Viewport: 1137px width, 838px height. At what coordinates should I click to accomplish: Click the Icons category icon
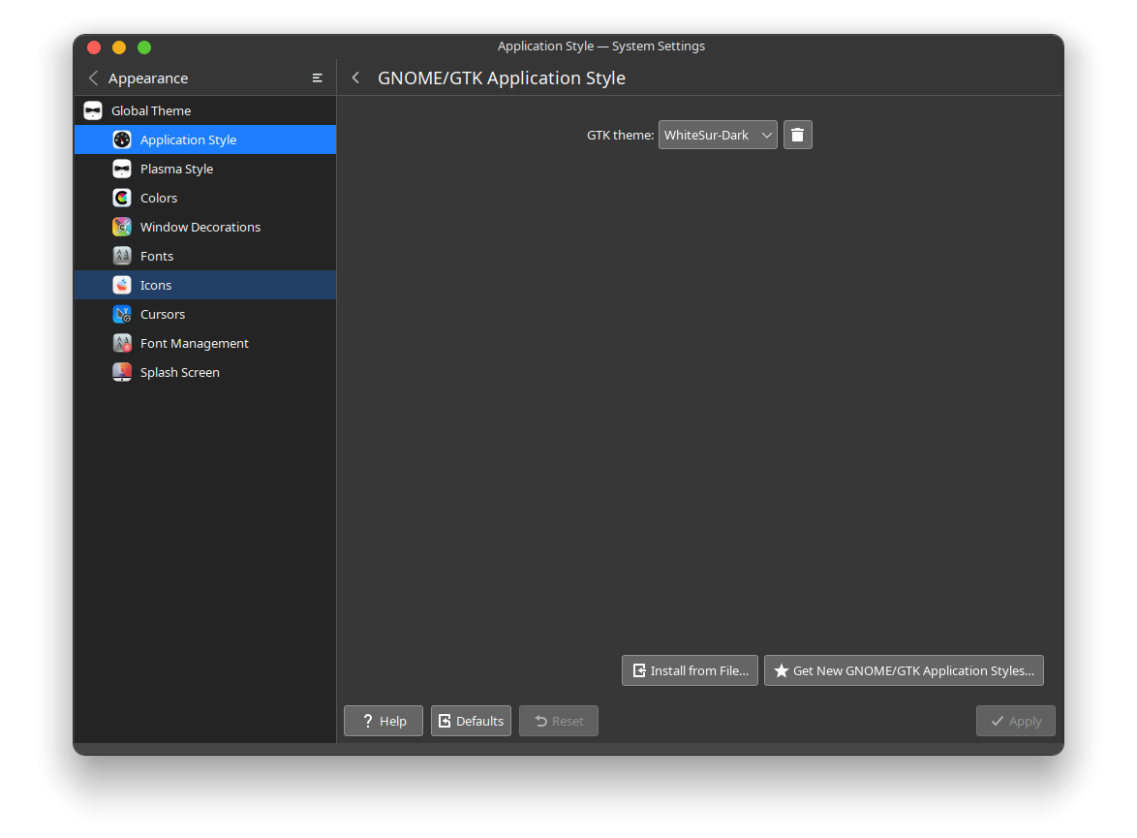pos(122,285)
